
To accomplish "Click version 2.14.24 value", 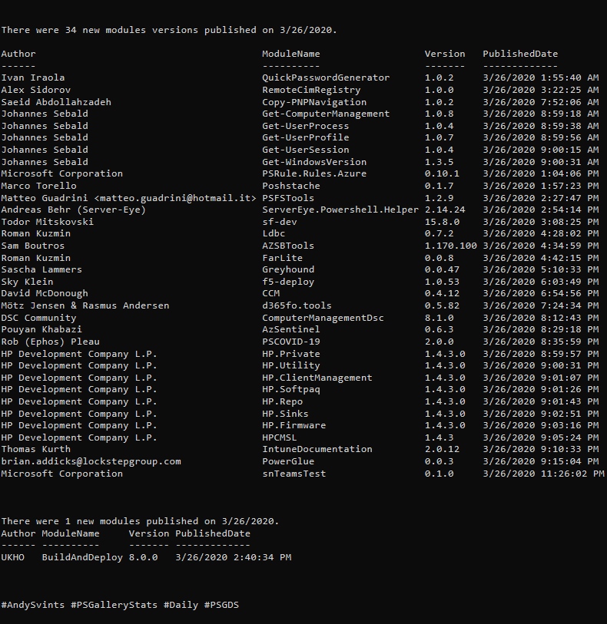I will click(445, 210).
